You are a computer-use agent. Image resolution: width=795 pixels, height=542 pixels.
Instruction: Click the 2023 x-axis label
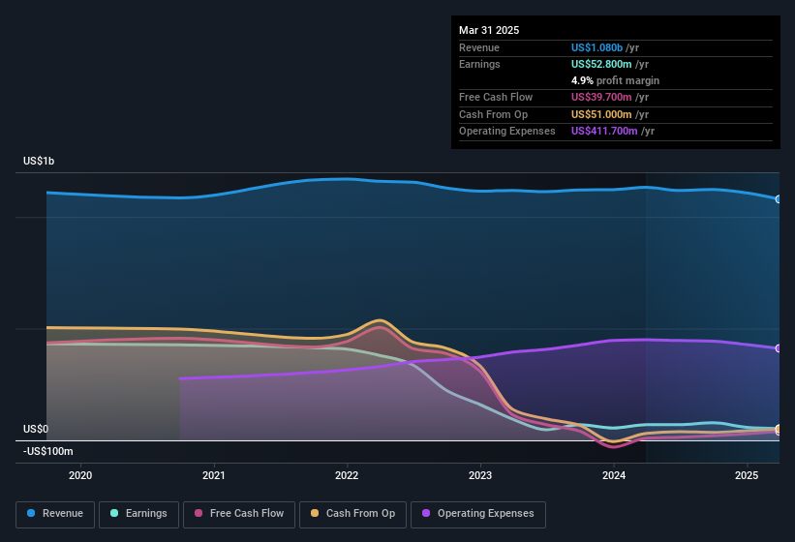pyautogui.click(x=480, y=475)
